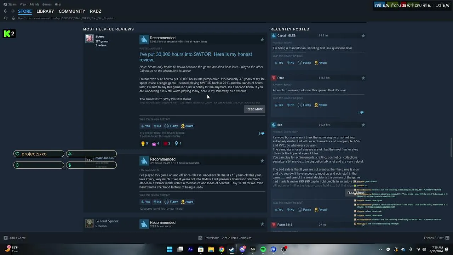The width and height of the screenshot is (453, 255).
Task: Vote Yes on the 225 hrs review
Action: (x=145, y=202)
